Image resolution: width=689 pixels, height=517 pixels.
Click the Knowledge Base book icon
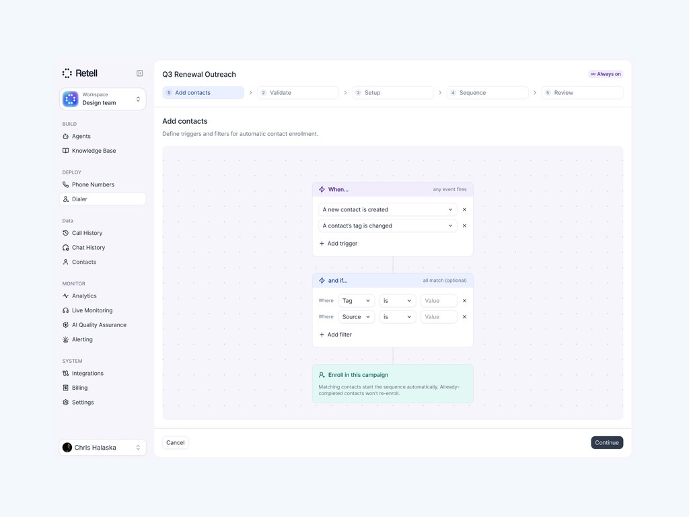65,151
